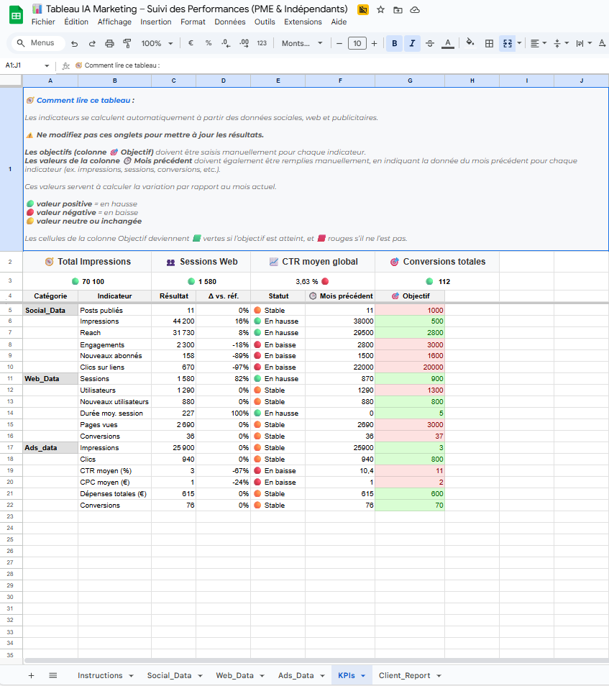Click the print icon in toolbar

[109, 44]
